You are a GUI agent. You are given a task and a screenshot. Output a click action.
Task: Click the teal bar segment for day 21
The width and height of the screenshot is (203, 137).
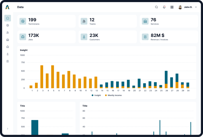pyautogui.click(x=139, y=83)
